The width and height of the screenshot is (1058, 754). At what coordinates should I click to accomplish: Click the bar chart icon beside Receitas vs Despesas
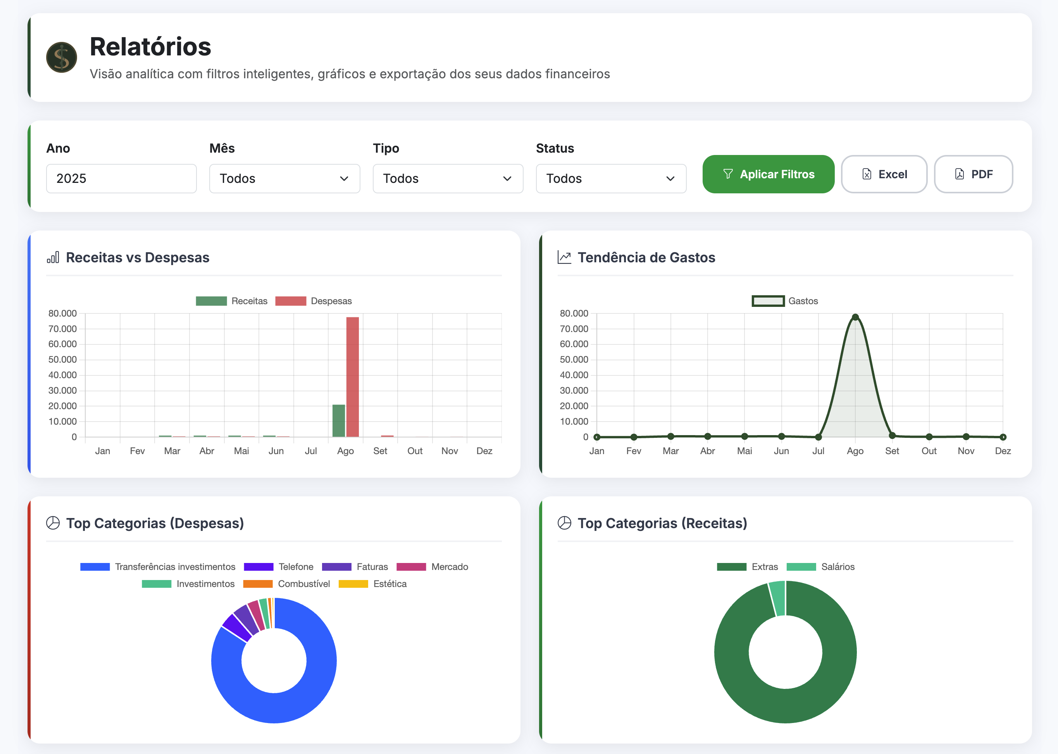coord(53,257)
